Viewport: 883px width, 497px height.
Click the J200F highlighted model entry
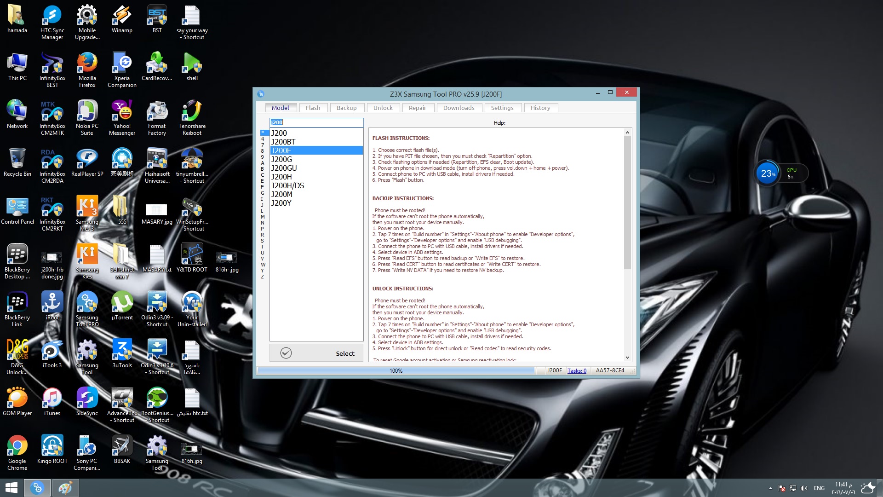coord(316,150)
